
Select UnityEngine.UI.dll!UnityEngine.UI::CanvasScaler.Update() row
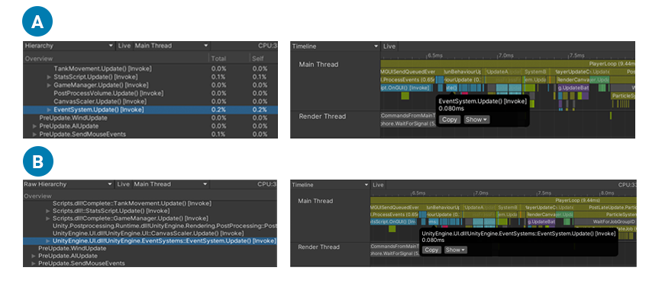150,234
